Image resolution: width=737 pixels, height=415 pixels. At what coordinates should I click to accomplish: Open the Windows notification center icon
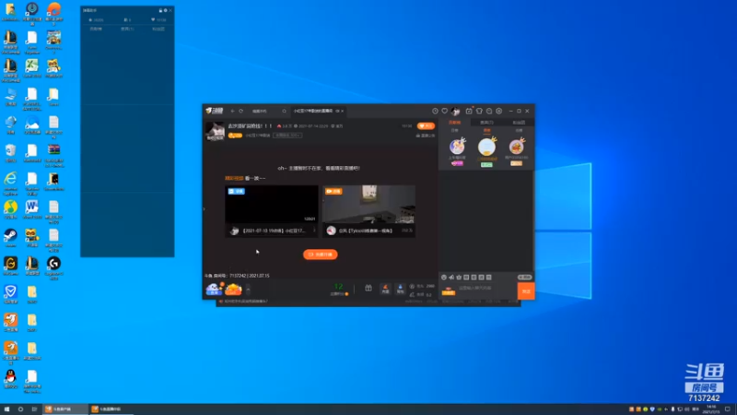(x=728, y=409)
